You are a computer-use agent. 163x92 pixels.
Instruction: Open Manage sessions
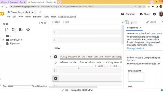tap(135, 48)
